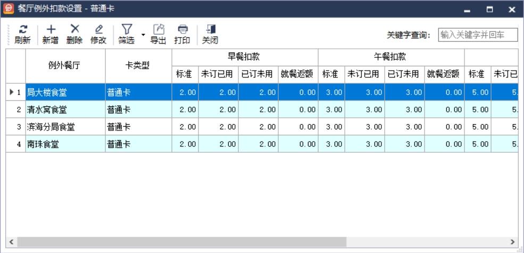Click 午餐 标准 3.00 in 滨海分局食堂 row

click(331, 127)
